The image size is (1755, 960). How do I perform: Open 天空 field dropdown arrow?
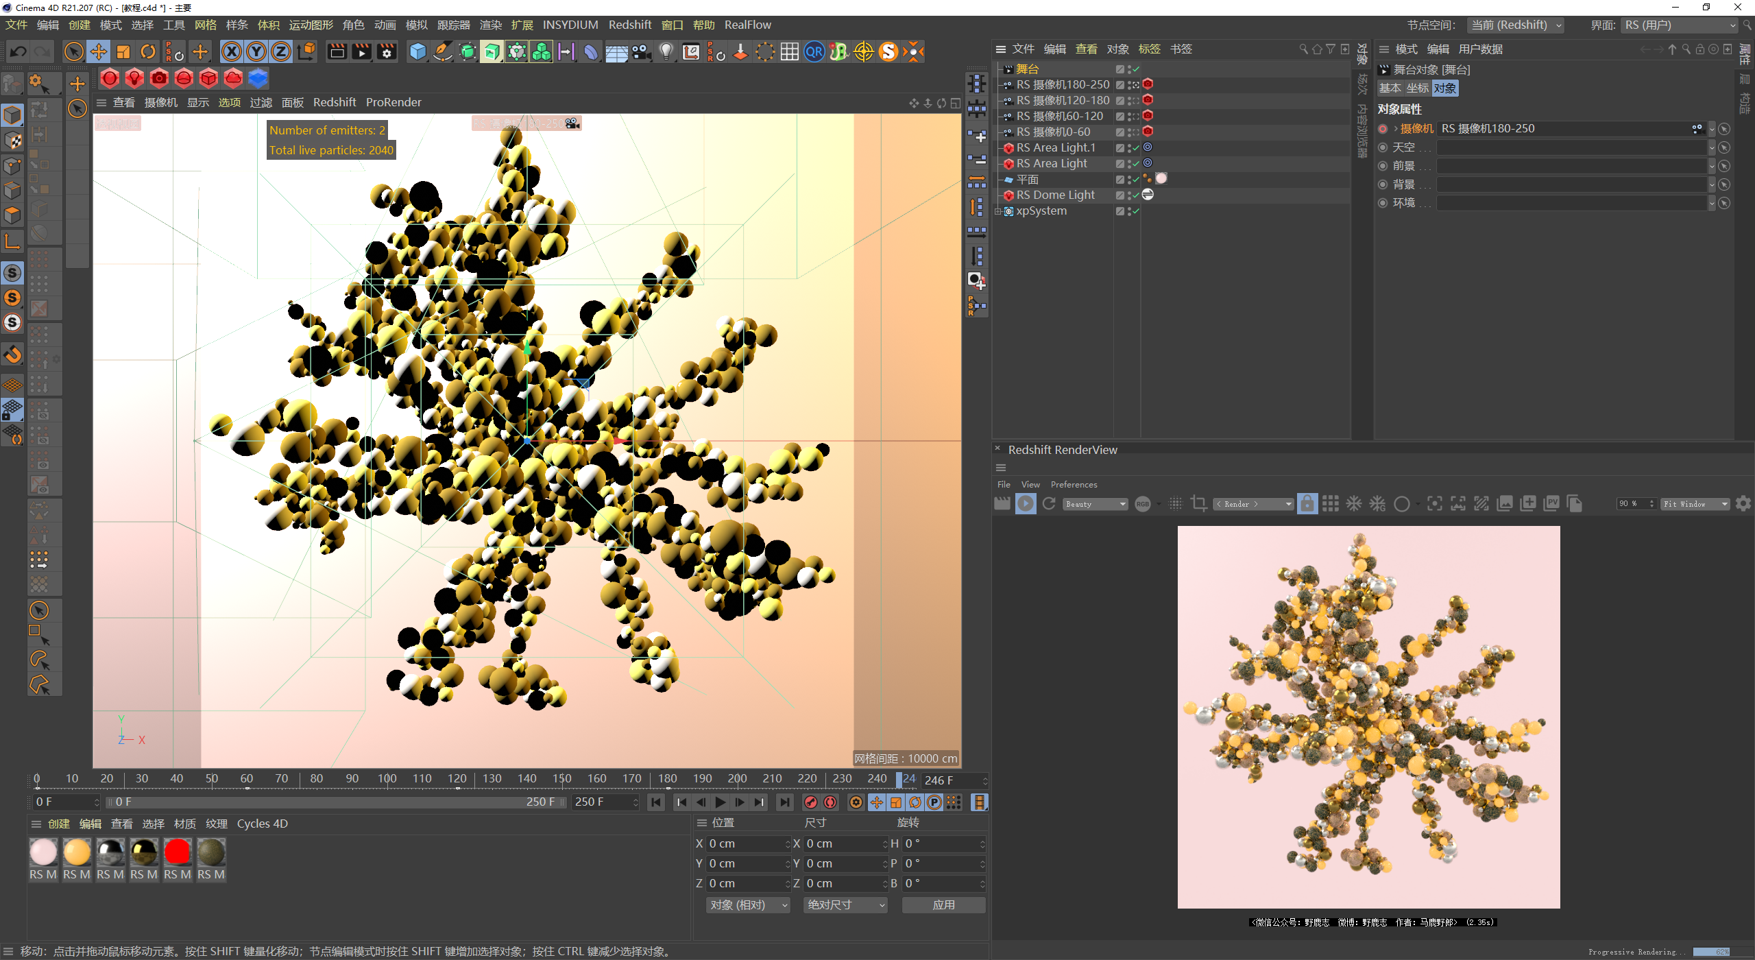[1712, 147]
